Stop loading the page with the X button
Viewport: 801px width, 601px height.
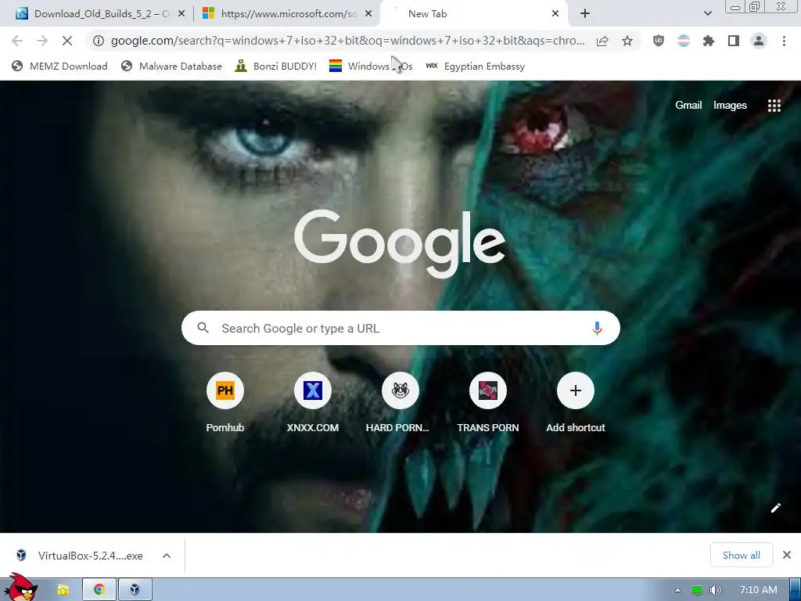(67, 41)
